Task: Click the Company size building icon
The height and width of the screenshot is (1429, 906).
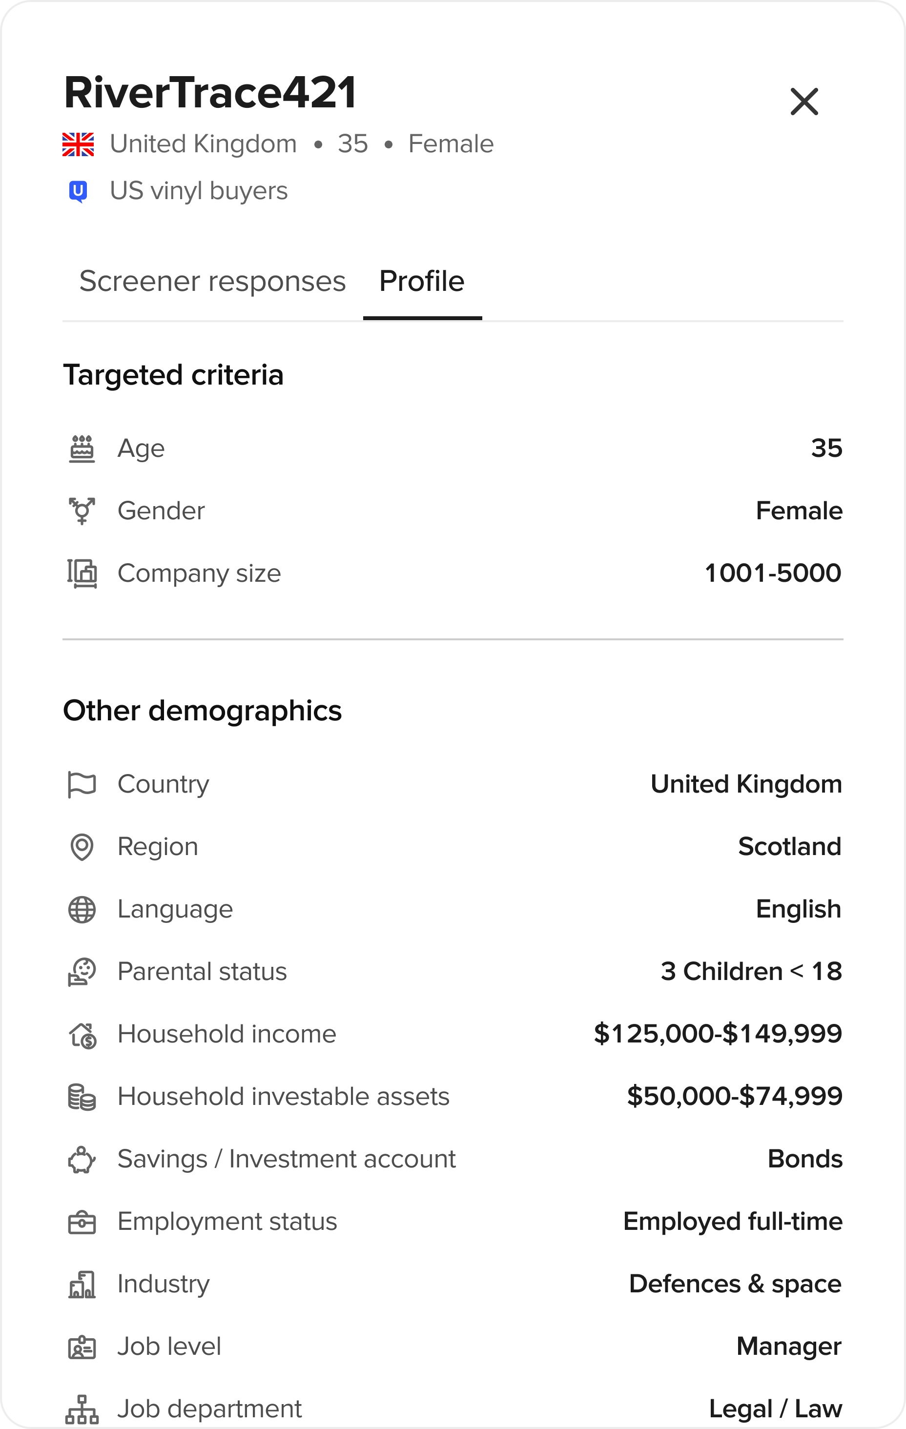Action: point(82,573)
